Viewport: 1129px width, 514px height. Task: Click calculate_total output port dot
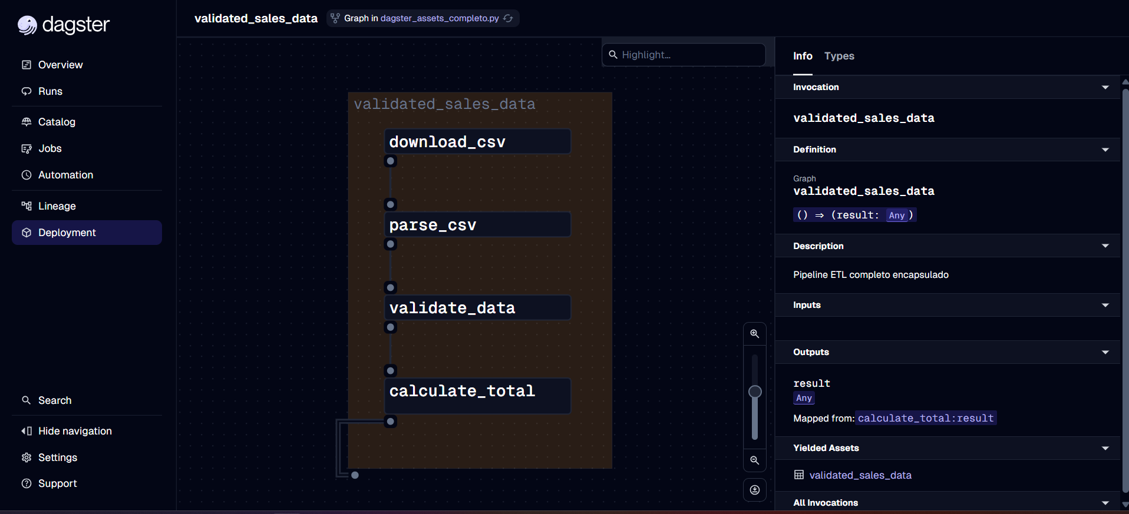pos(390,422)
